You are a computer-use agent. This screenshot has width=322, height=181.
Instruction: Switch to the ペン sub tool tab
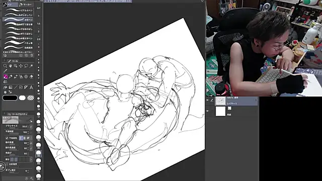(x=10, y=5)
